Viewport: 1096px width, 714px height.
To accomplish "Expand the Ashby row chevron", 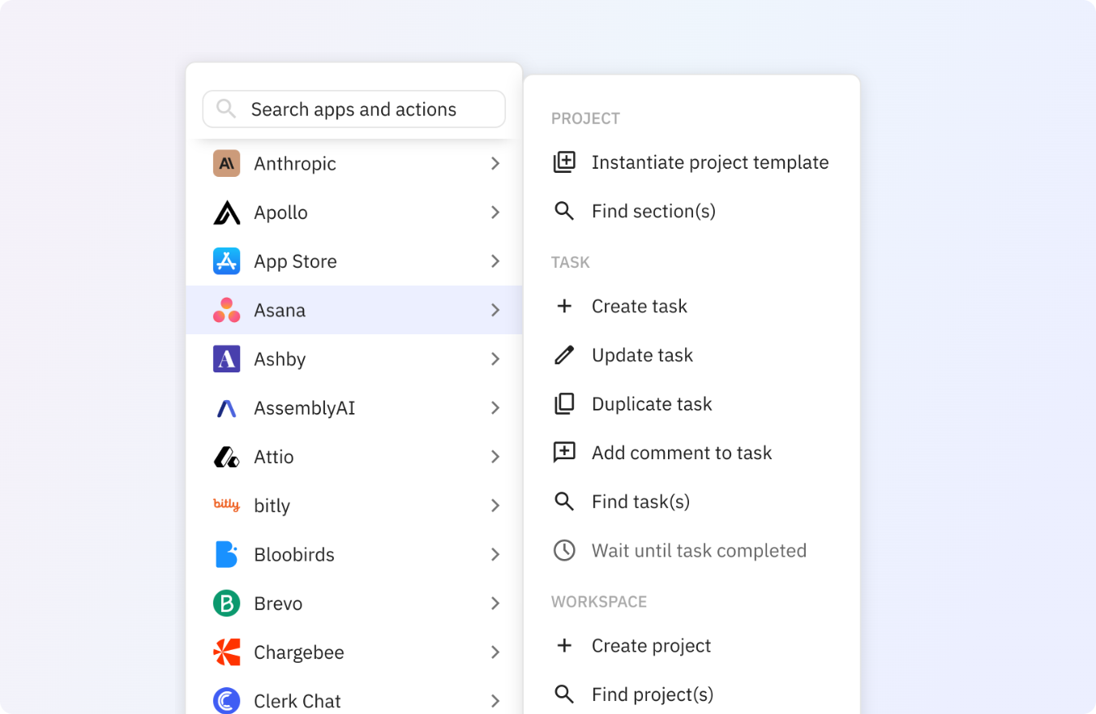I will [x=495, y=359].
